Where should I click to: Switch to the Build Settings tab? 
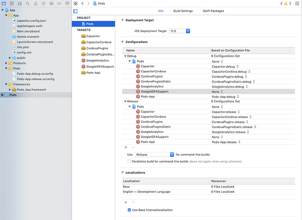pos(183,11)
